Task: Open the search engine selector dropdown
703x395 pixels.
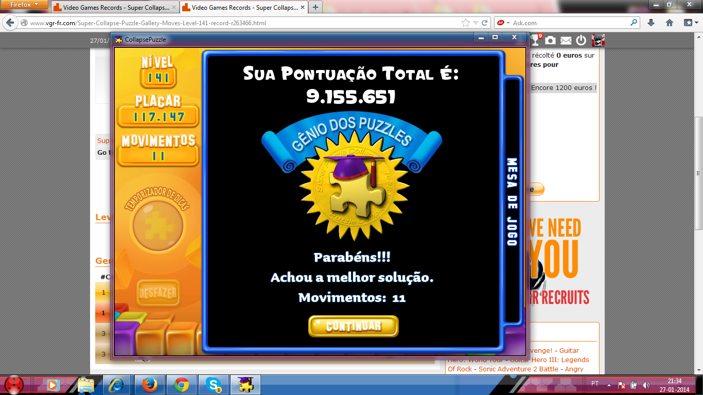Action: click(502, 23)
